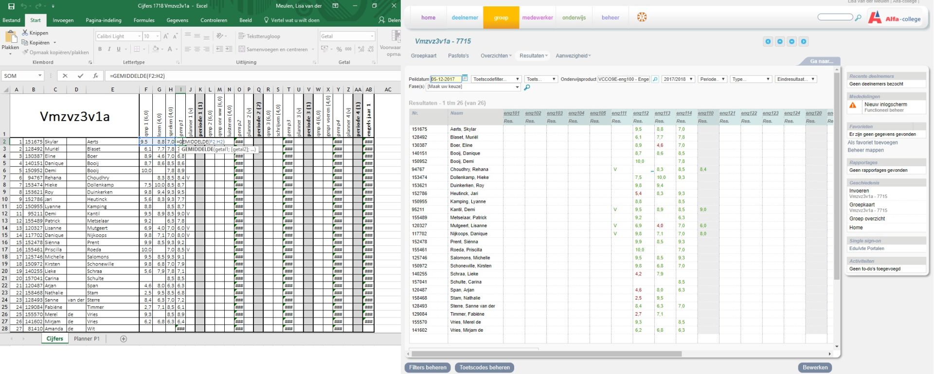
Task: Click the Filters beheren button
Action: coord(428,368)
